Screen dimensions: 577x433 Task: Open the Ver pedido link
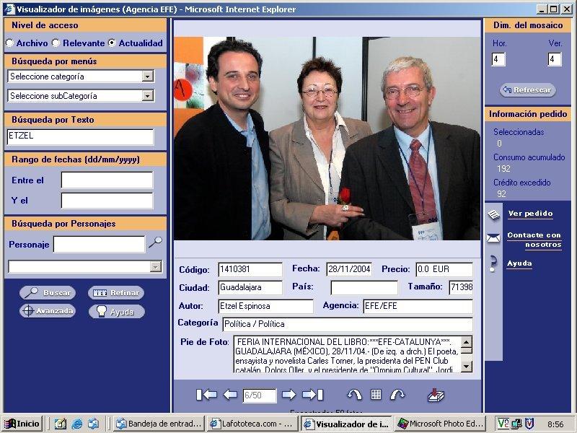point(530,214)
